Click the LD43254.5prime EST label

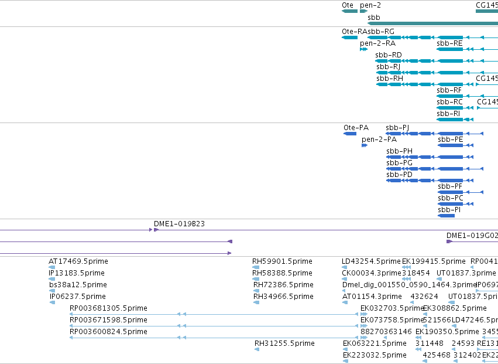(372, 261)
